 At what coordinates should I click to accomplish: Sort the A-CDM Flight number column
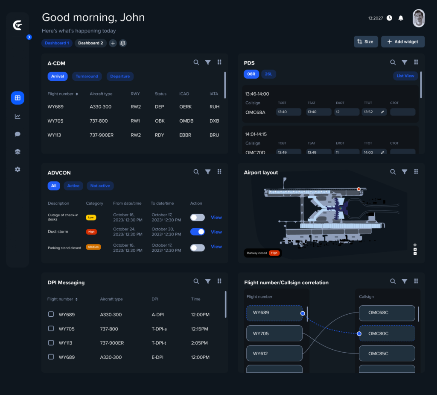[x=77, y=94]
